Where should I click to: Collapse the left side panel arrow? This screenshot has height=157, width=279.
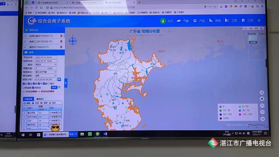[66, 83]
